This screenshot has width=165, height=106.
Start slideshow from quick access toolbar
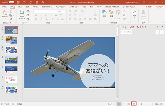click(x=37, y=2)
